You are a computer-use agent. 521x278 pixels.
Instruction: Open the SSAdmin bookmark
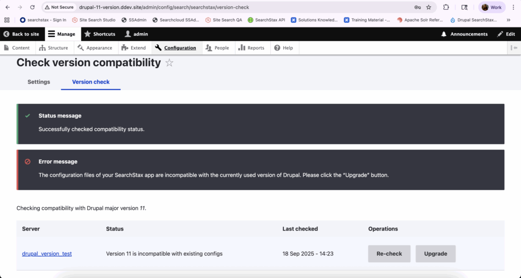pos(134,20)
